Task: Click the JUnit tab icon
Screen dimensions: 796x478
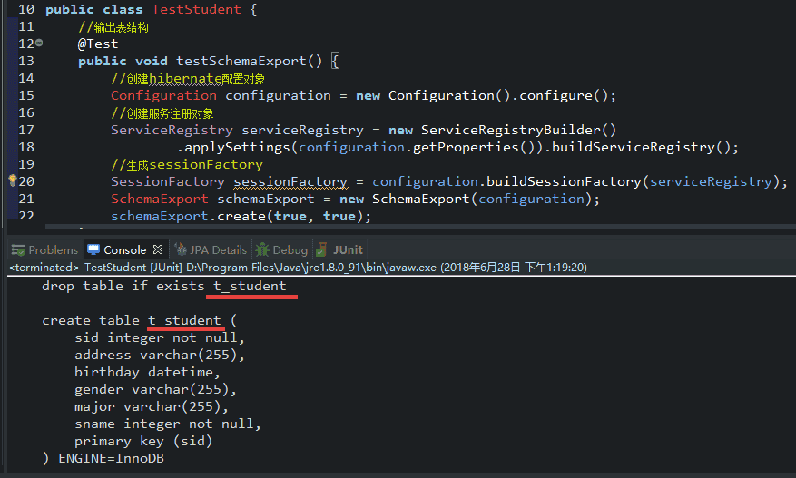Action: pos(321,249)
